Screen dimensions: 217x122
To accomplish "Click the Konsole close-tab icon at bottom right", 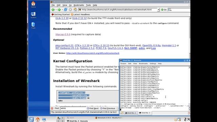I will tap(189, 113).
